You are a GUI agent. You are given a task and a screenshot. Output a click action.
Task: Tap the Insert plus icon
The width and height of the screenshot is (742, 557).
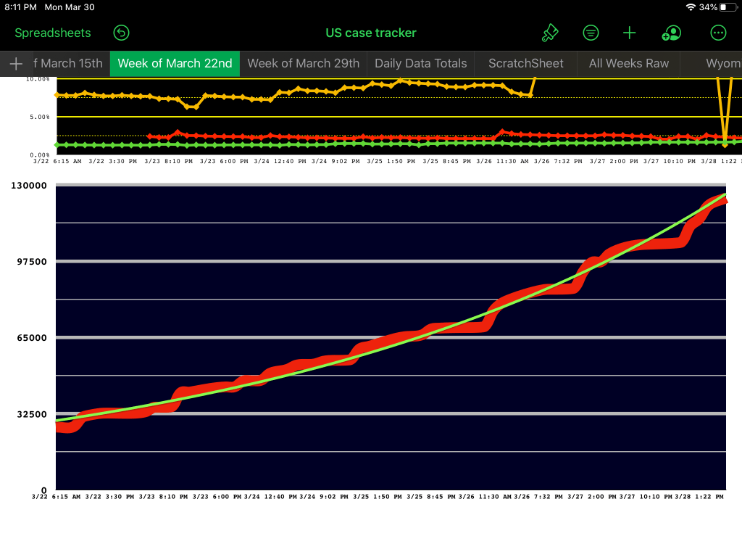click(629, 33)
